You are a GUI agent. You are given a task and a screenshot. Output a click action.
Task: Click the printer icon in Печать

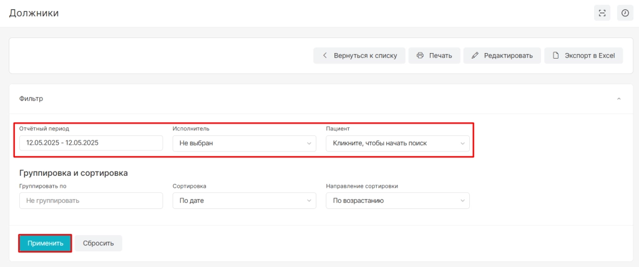[420, 56]
